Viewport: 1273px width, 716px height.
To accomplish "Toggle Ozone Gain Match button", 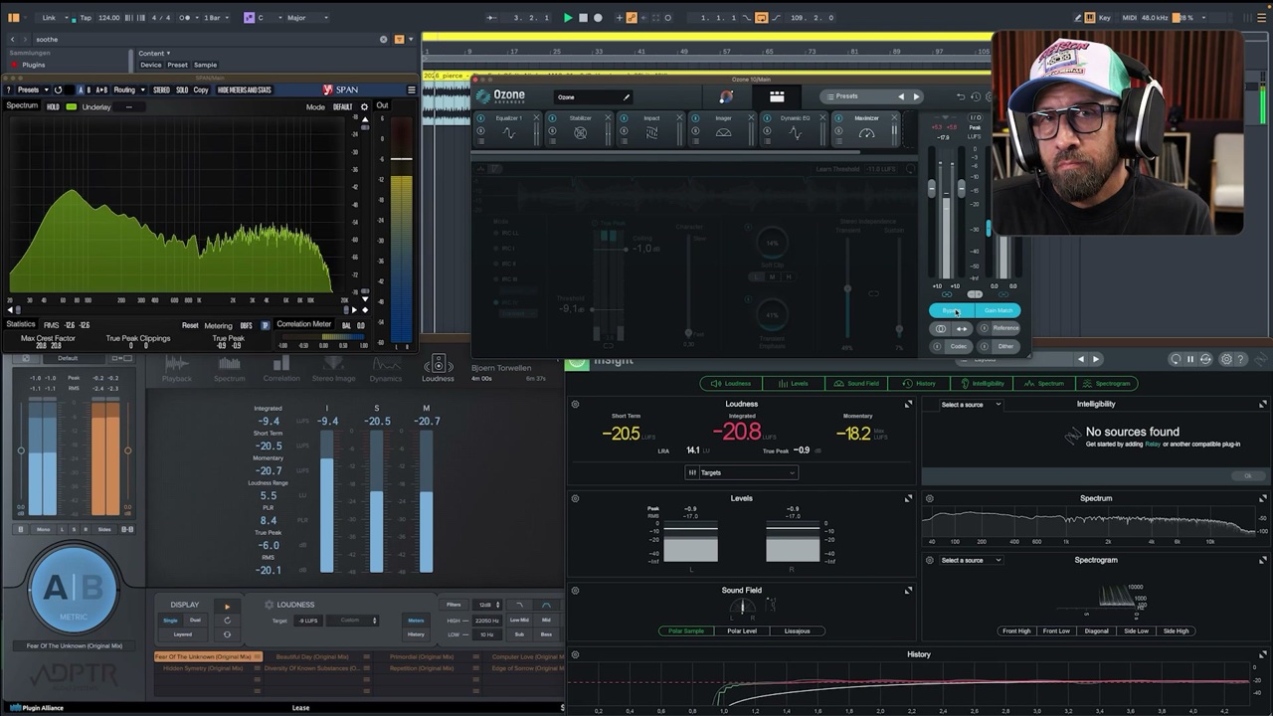I will 998,310.
